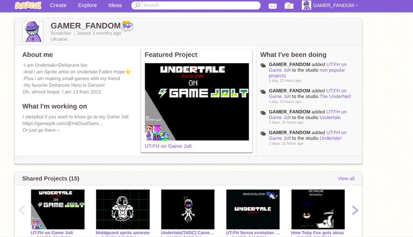This screenshot has height=237, width=413.
Task: Open the Messages envelope icon
Action: [x=273, y=6]
